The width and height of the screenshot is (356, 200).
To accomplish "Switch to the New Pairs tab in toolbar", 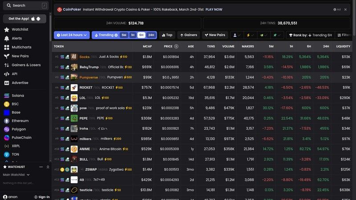I will [215, 35].
